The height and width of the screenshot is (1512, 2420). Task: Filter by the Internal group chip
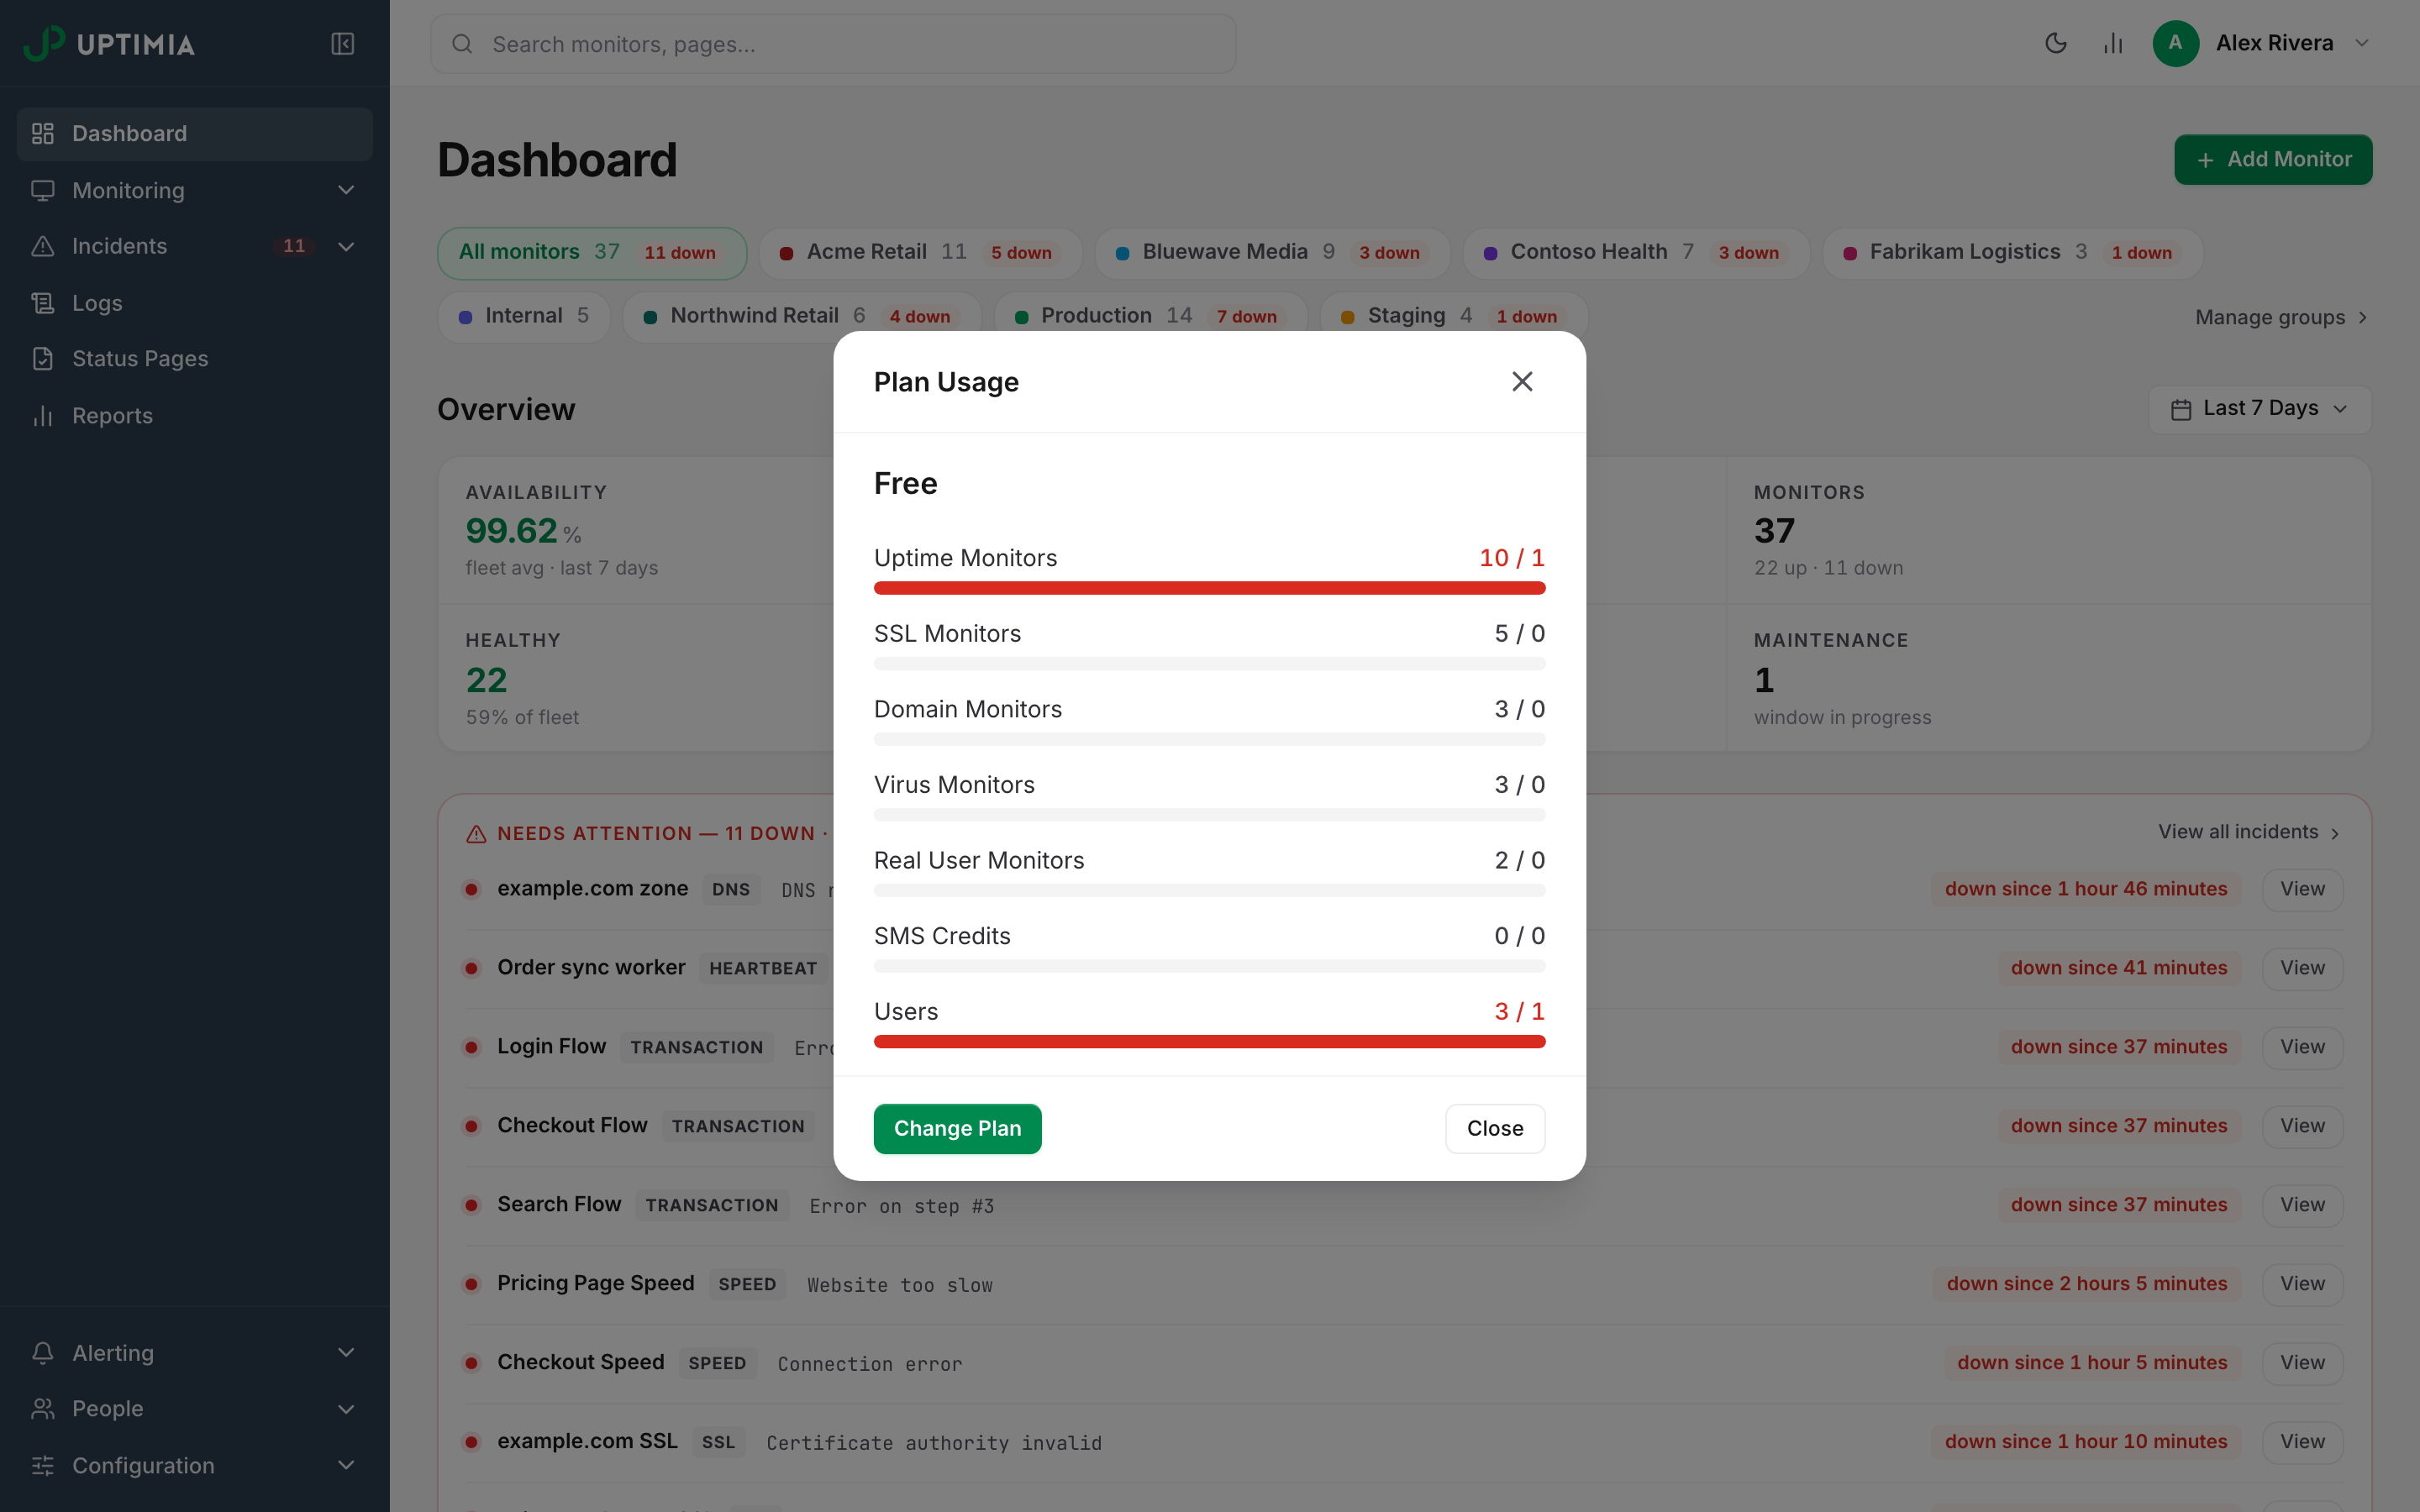point(524,316)
